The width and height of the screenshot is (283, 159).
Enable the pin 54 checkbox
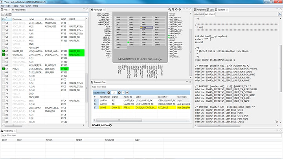3,23
